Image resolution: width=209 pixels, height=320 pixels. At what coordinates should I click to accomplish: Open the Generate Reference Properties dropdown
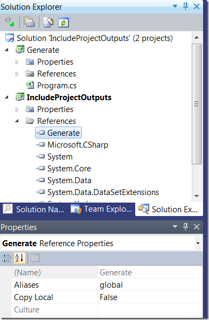coord(198,243)
